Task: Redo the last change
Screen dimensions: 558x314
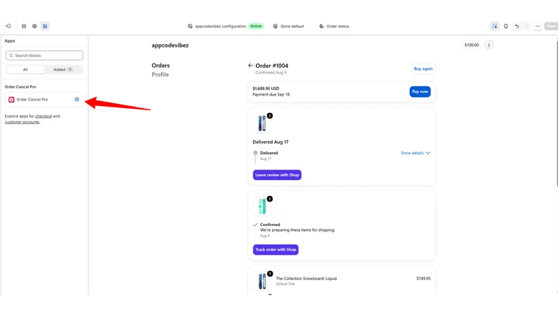Action: pos(527,26)
